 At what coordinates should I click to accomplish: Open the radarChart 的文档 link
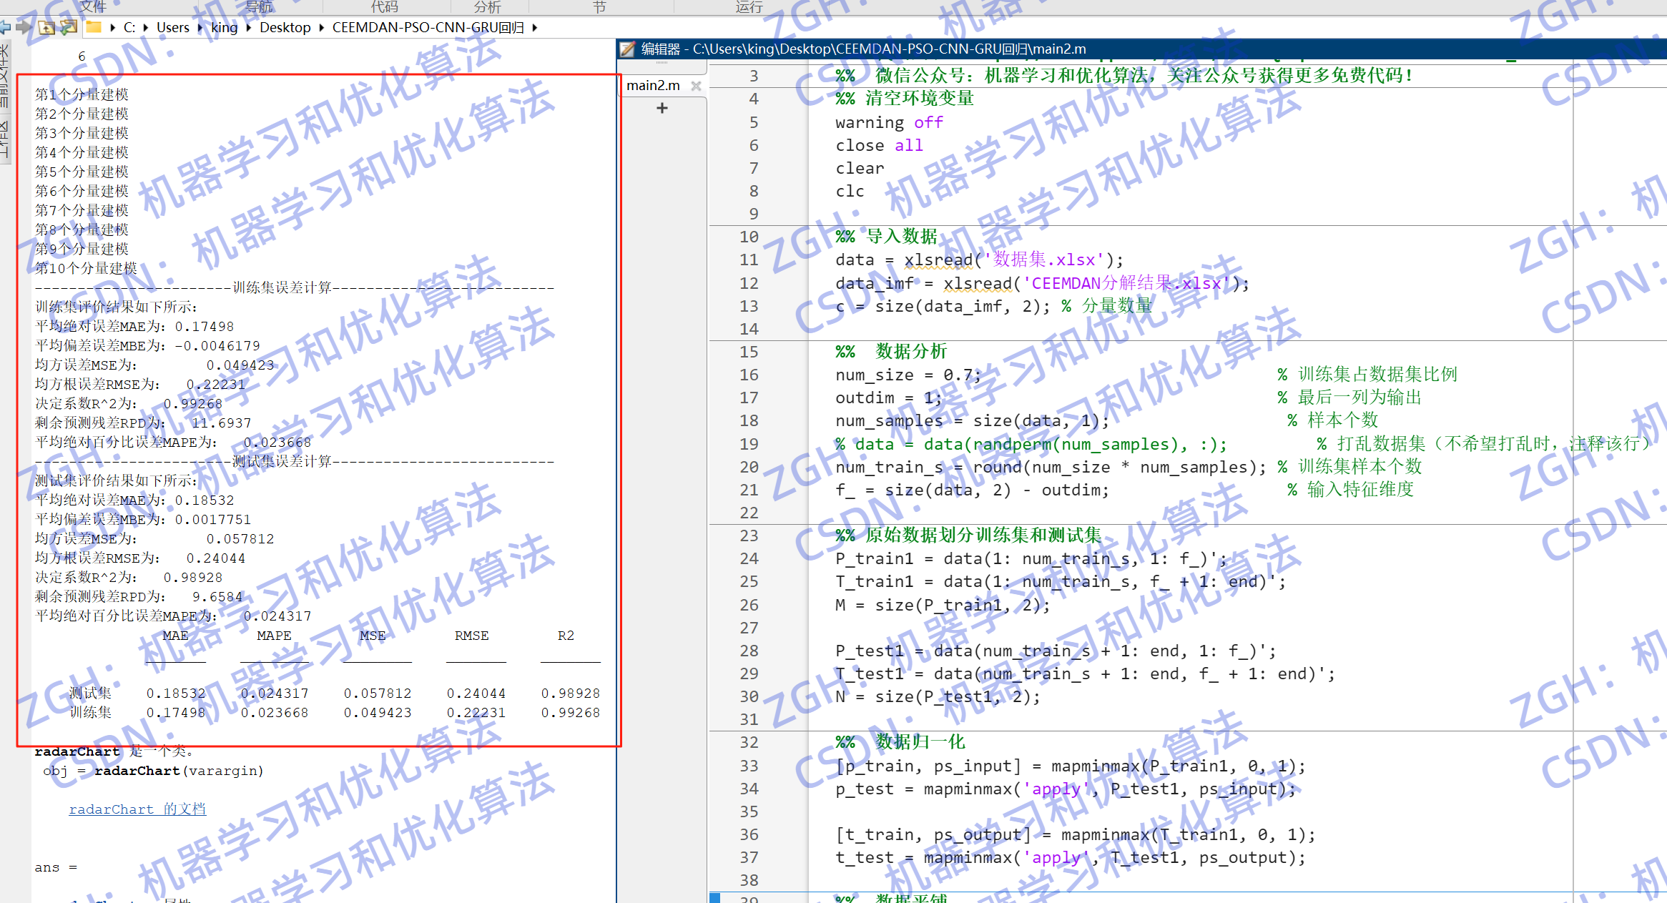[x=137, y=809]
